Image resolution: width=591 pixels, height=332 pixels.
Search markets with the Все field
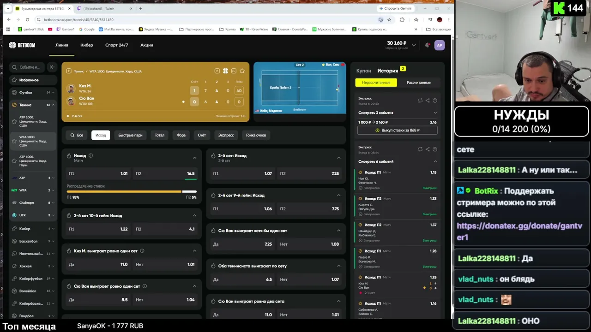click(x=77, y=135)
